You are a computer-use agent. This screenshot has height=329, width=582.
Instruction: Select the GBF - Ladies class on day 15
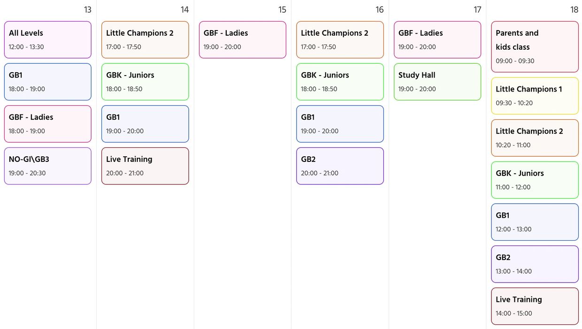[x=242, y=40]
